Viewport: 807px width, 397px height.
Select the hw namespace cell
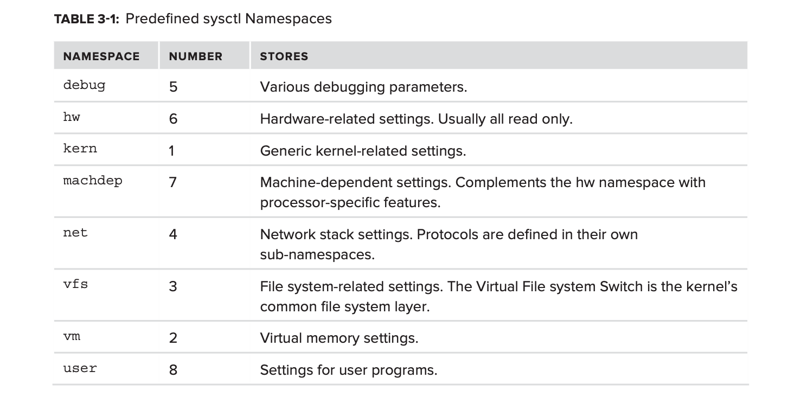[x=72, y=118]
